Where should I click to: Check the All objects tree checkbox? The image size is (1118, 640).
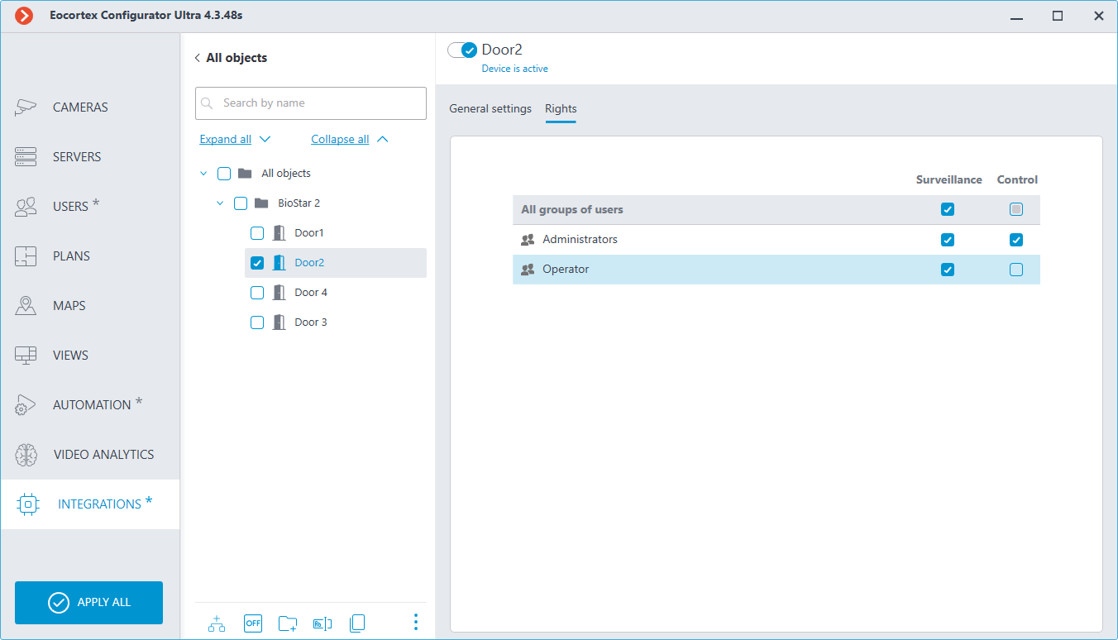point(224,174)
